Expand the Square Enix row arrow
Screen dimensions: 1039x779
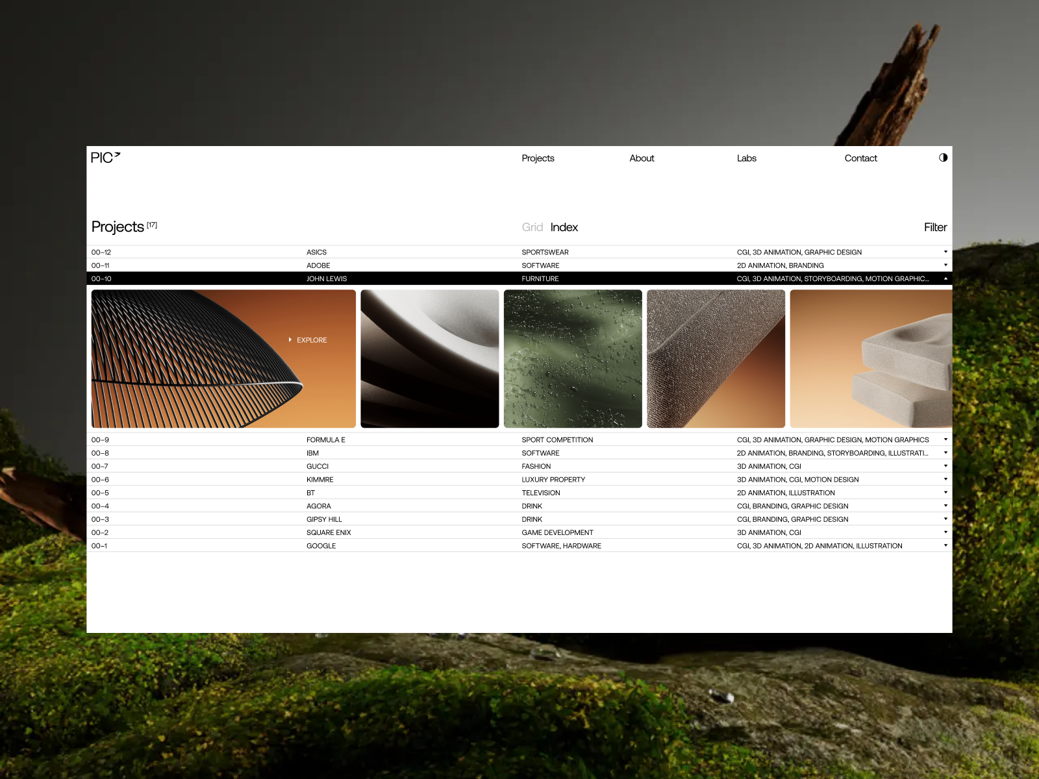(x=945, y=532)
